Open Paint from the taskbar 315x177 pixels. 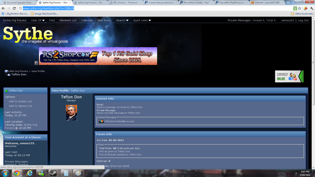[78, 173]
